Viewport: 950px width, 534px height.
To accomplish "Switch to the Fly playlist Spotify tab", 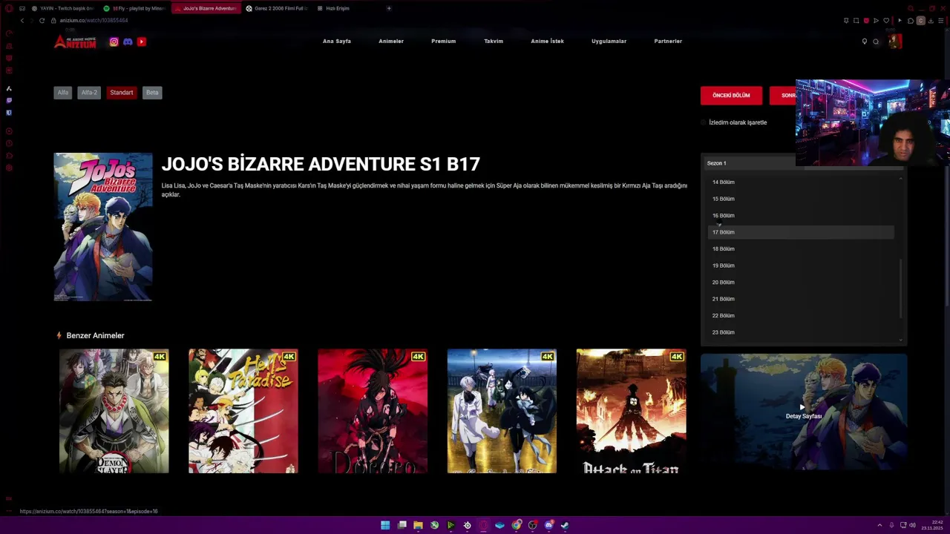I will [134, 8].
